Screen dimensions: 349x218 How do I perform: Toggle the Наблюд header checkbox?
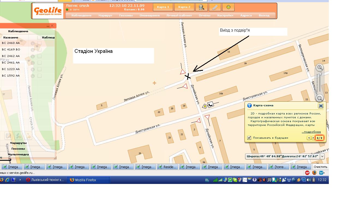39,38
